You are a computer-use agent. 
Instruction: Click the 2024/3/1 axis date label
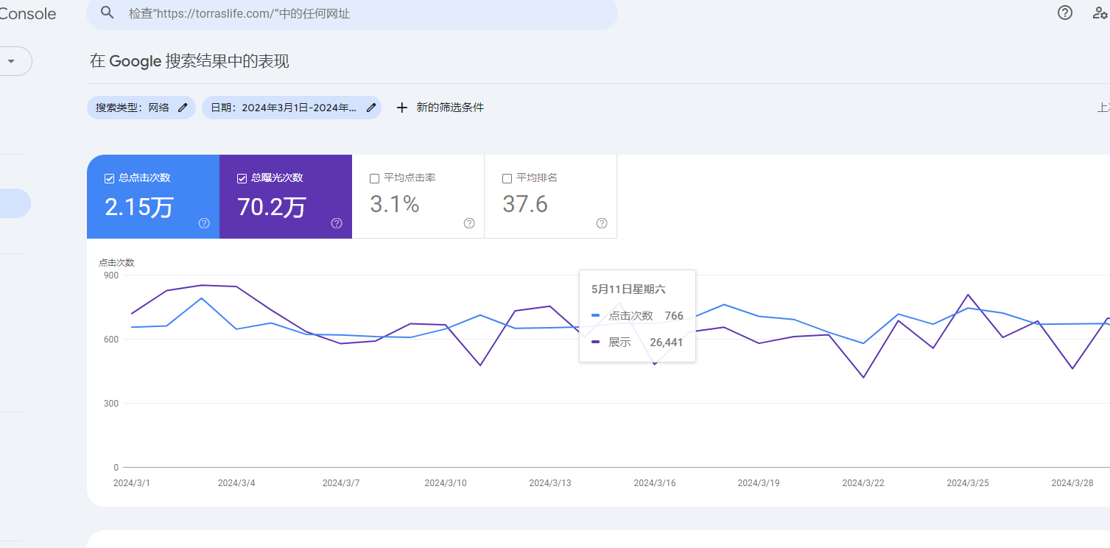pyautogui.click(x=132, y=483)
